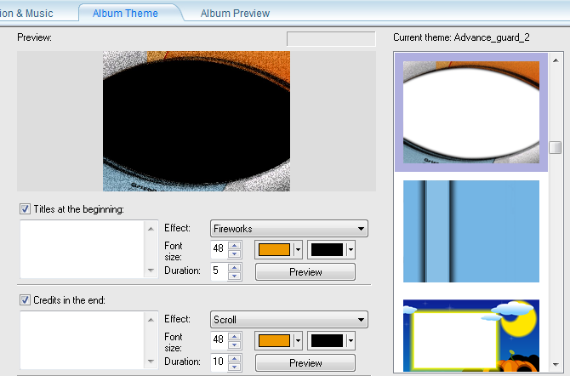Click the black credits background color swatch
This screenshot has height=376, width=570.
327,340
